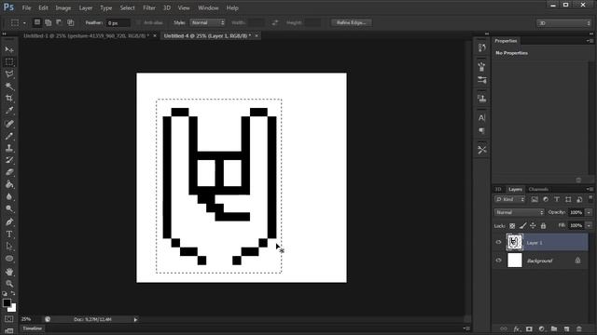Viewport: 597px width, 335px height.
Task: Select the Brush tool
Action: (9, 136)
